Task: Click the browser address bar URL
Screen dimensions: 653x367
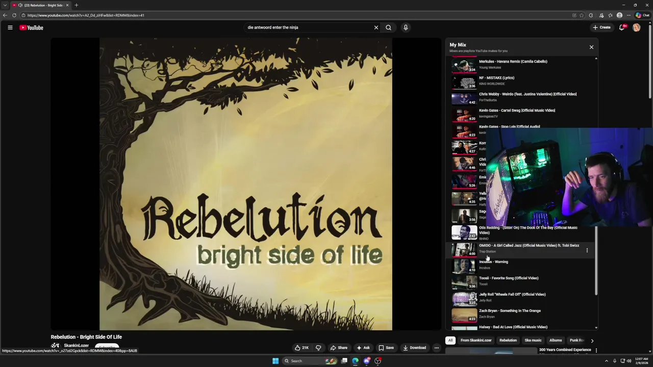Action: coord(86,15)
